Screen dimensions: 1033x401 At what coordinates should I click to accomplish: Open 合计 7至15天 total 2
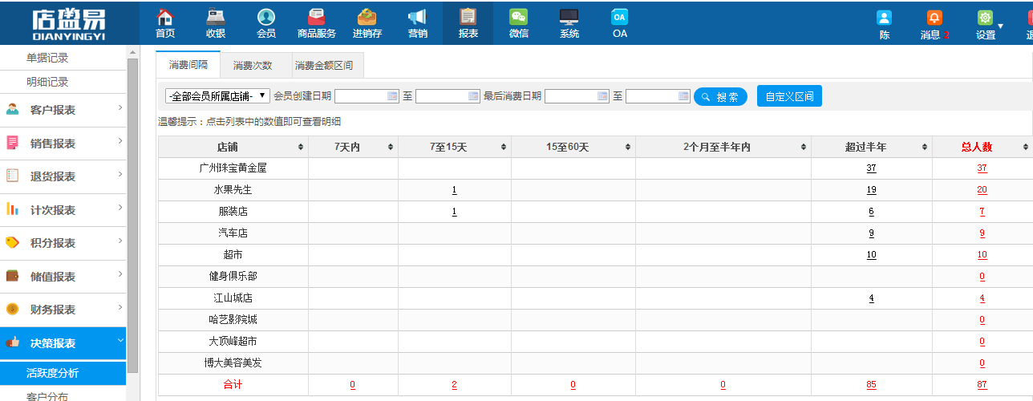click(454, 385)
